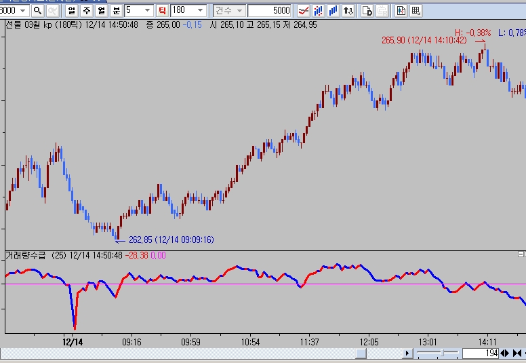Select the 주 (weekly) period button

click(x=86, y=10)
